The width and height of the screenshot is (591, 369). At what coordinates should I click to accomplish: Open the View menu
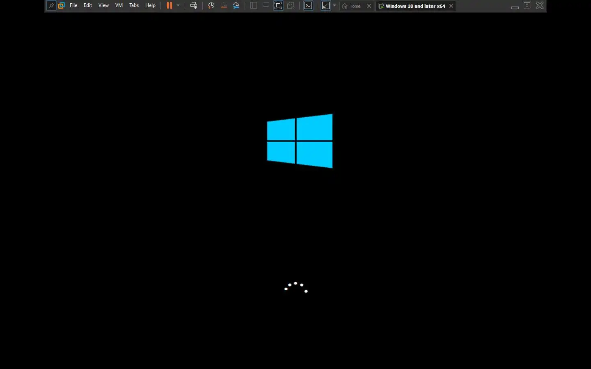(103, 5)
